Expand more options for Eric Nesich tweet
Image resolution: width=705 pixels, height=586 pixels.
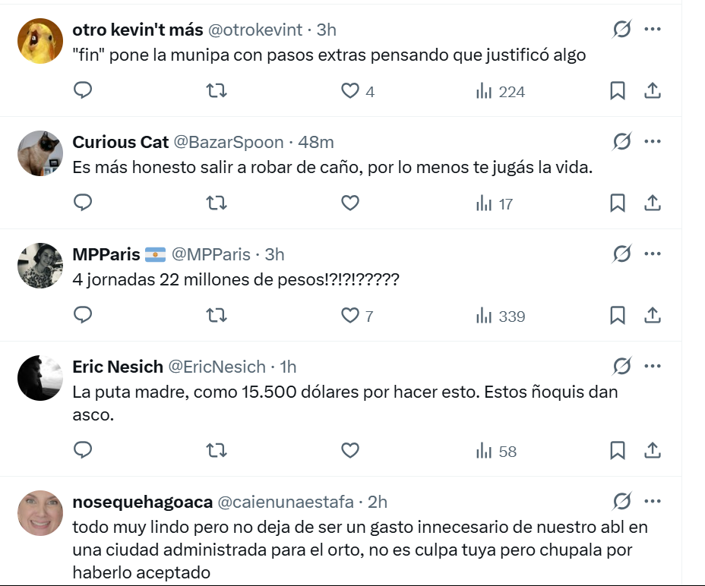[652, 367]
